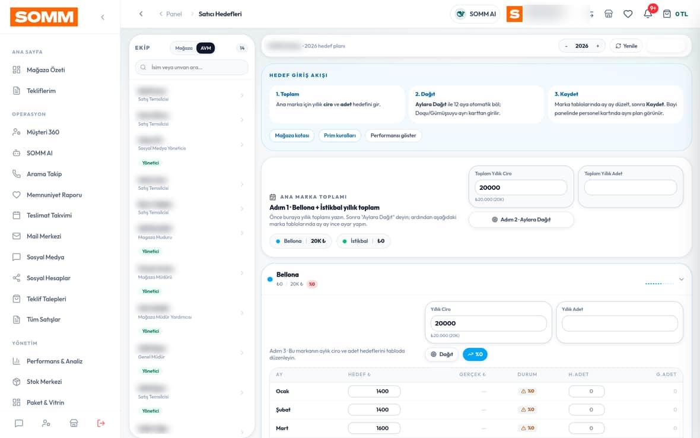Viewport: 700px width, 438px height.
Task: Click the Dağıt button under Bellona
Action: tap(442, 354)
